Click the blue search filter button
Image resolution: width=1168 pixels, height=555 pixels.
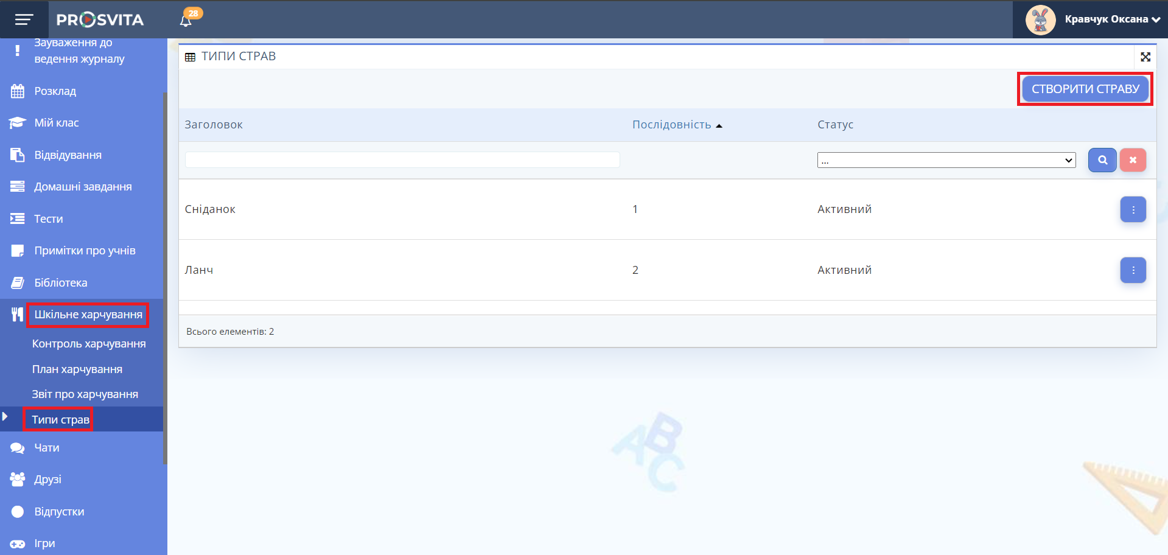(1102, 160)
